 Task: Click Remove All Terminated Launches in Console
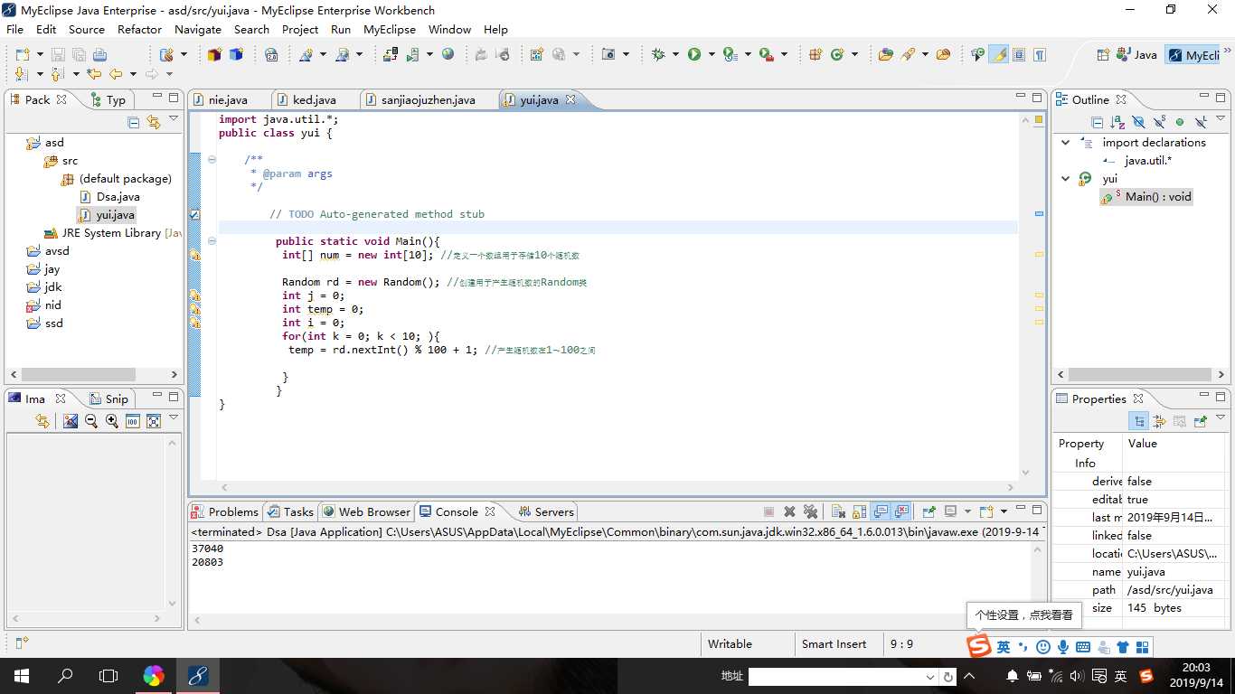[810, 511]
